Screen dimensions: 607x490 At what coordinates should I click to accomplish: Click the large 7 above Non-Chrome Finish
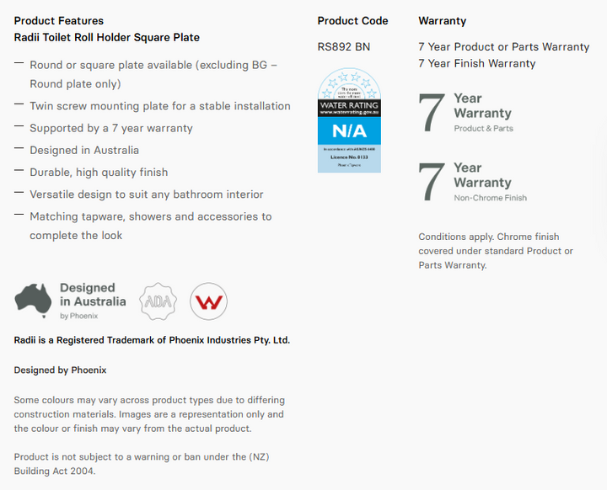(432, 182)
